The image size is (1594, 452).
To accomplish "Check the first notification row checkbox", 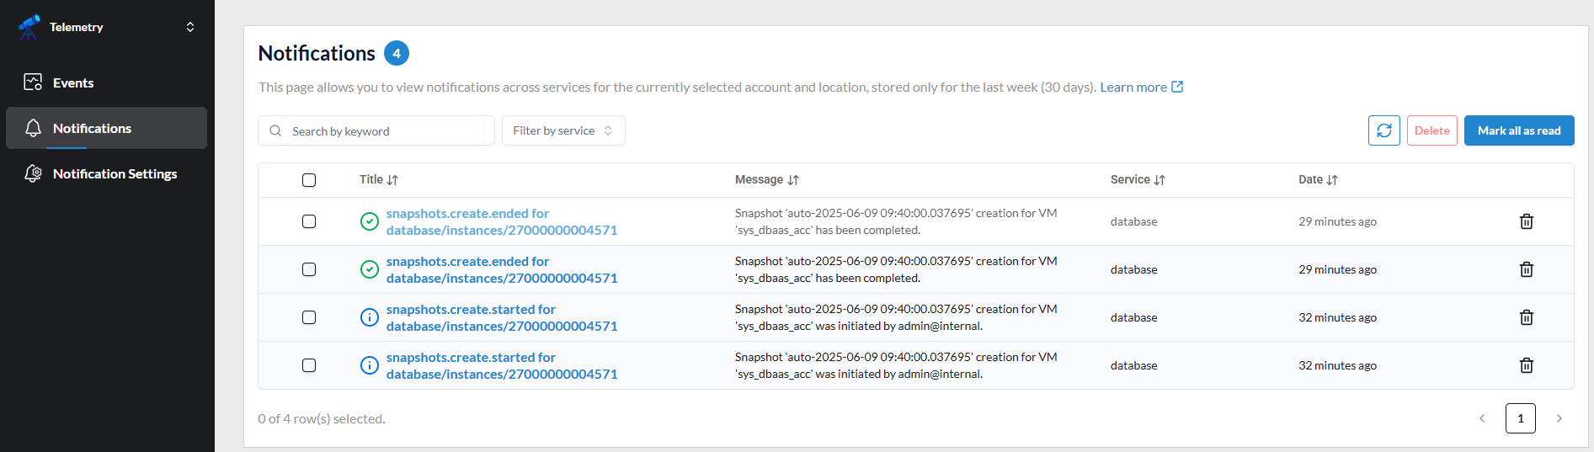I will click(309, 221).
